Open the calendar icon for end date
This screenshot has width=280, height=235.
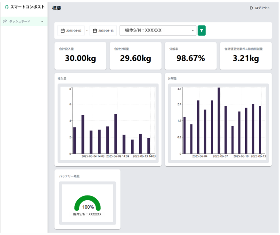[95, 31]
